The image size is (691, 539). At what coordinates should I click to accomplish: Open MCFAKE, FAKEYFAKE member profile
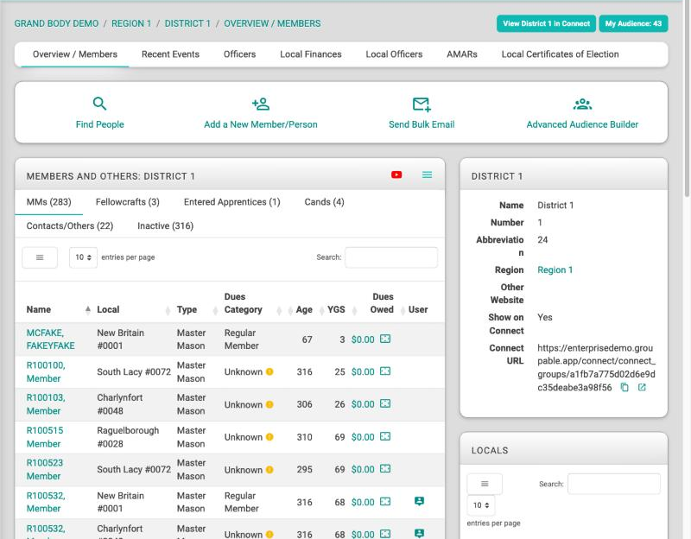pyautogui.click(x=50, y=339)
